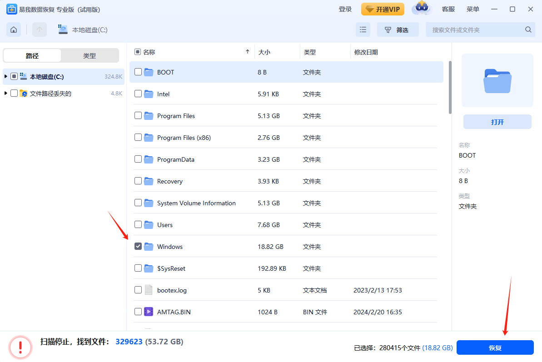Click the robot assistant avatar icon
This screenshot has width=542, height=362.
[x=421, y=9]
